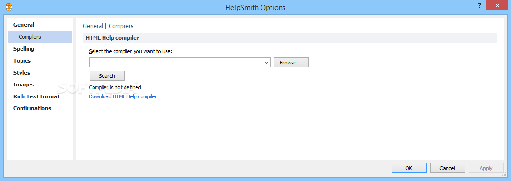511x181 pixels.
Task: Go to the Images options page
Action: 23,85
